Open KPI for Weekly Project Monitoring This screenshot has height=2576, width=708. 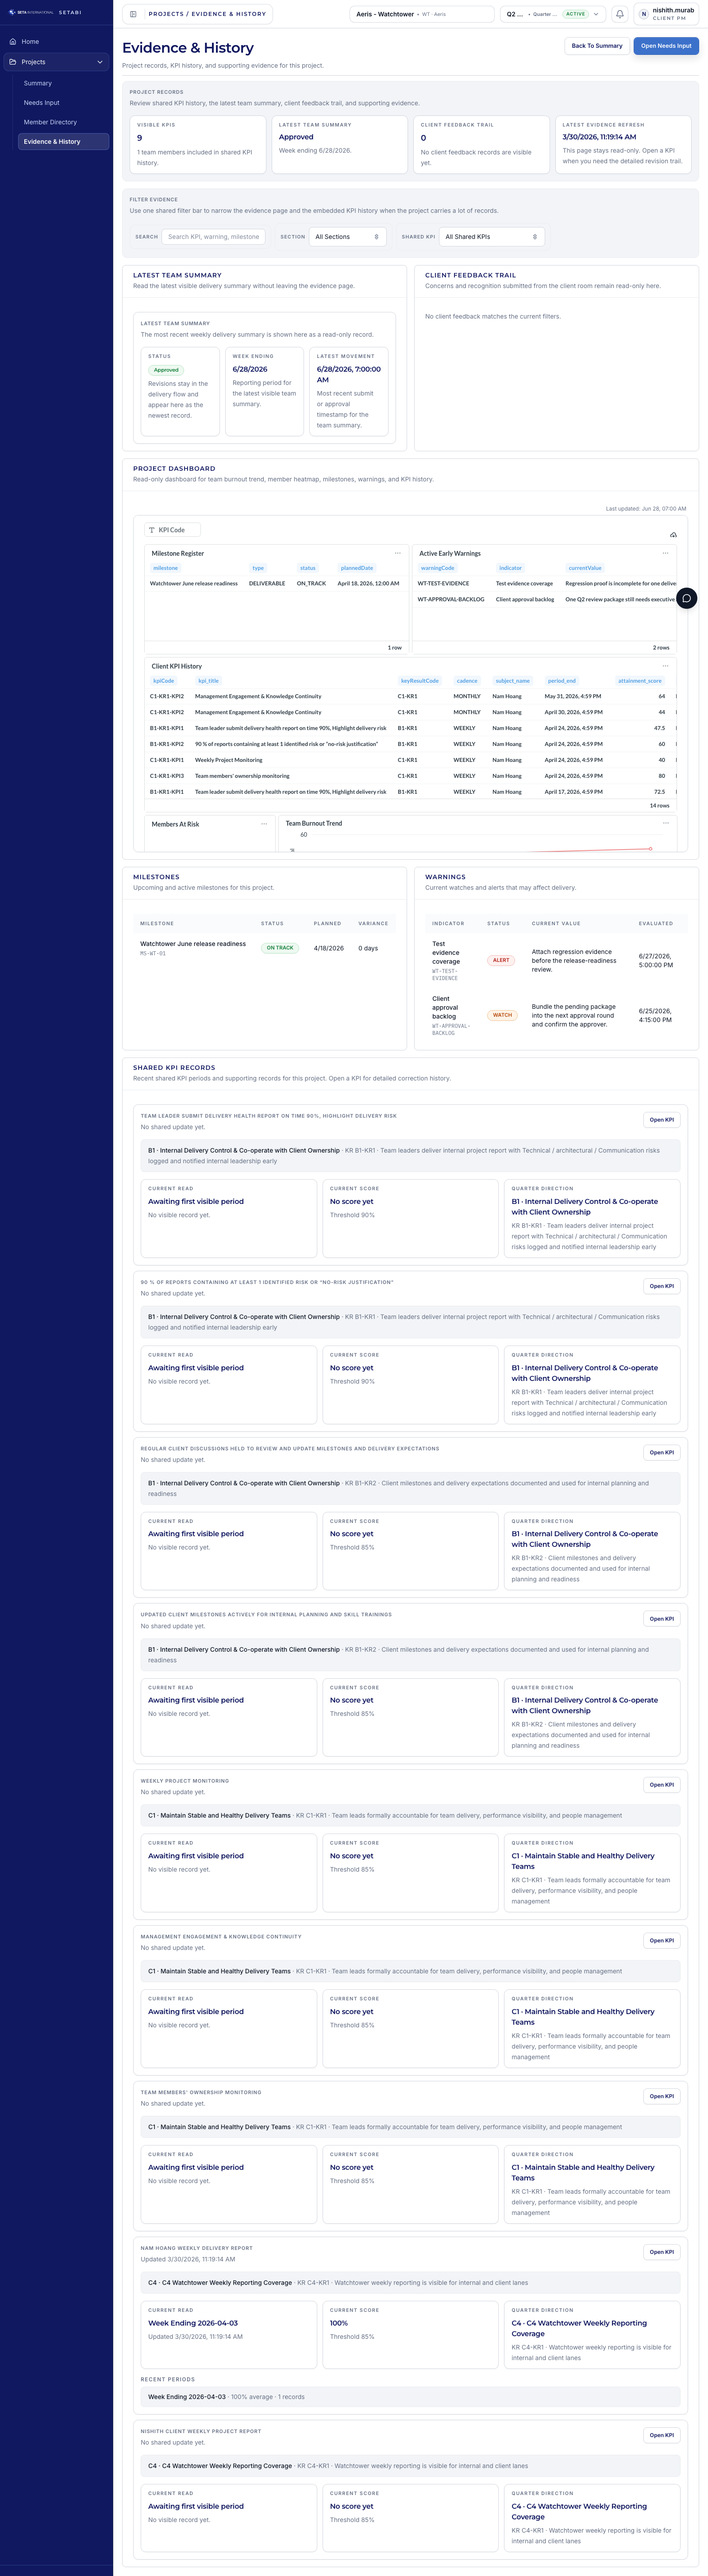(661, 1784)
